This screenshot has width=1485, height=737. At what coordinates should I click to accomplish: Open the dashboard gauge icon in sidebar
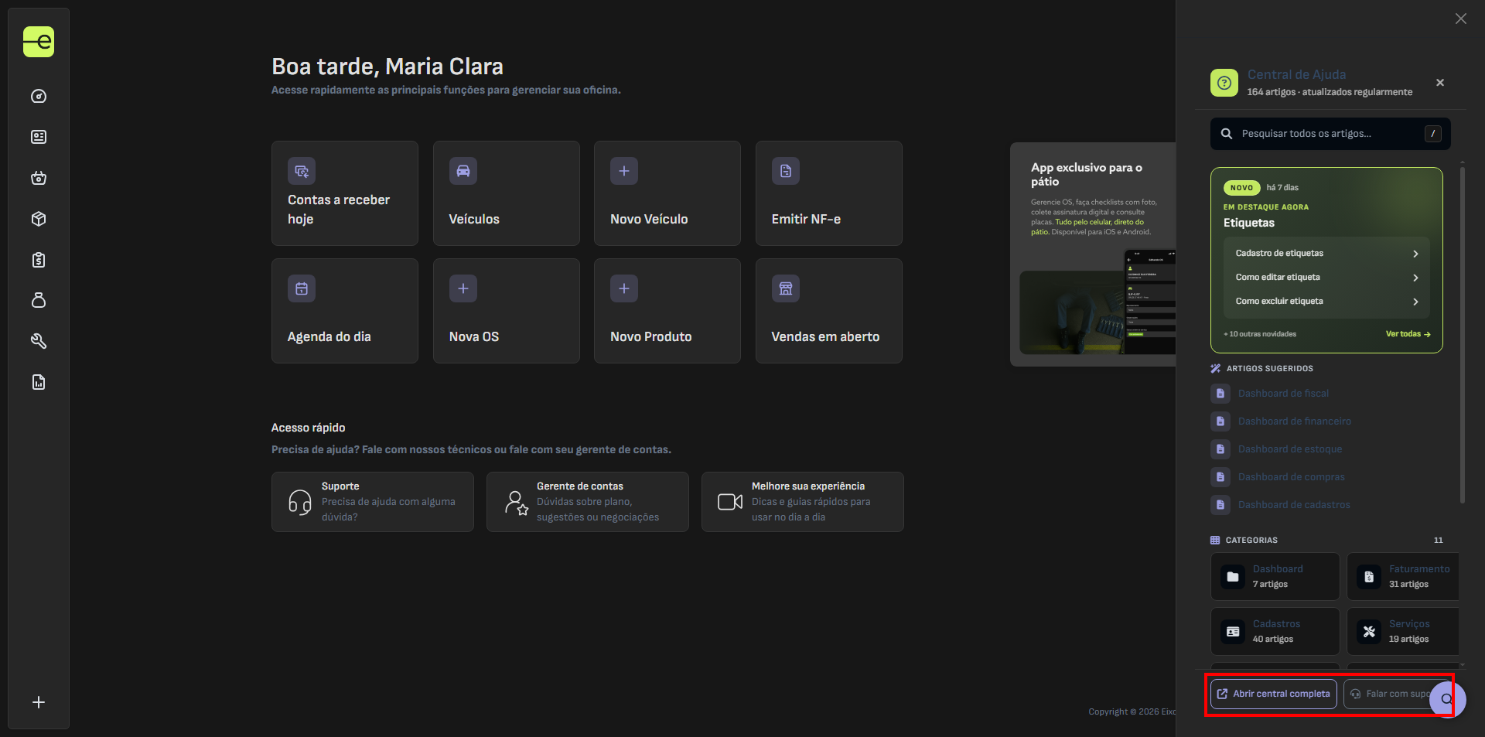click(x=39, y=97)
